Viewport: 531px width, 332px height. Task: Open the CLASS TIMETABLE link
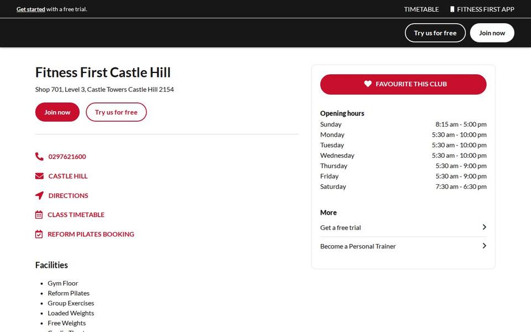[x=76, y=215]
